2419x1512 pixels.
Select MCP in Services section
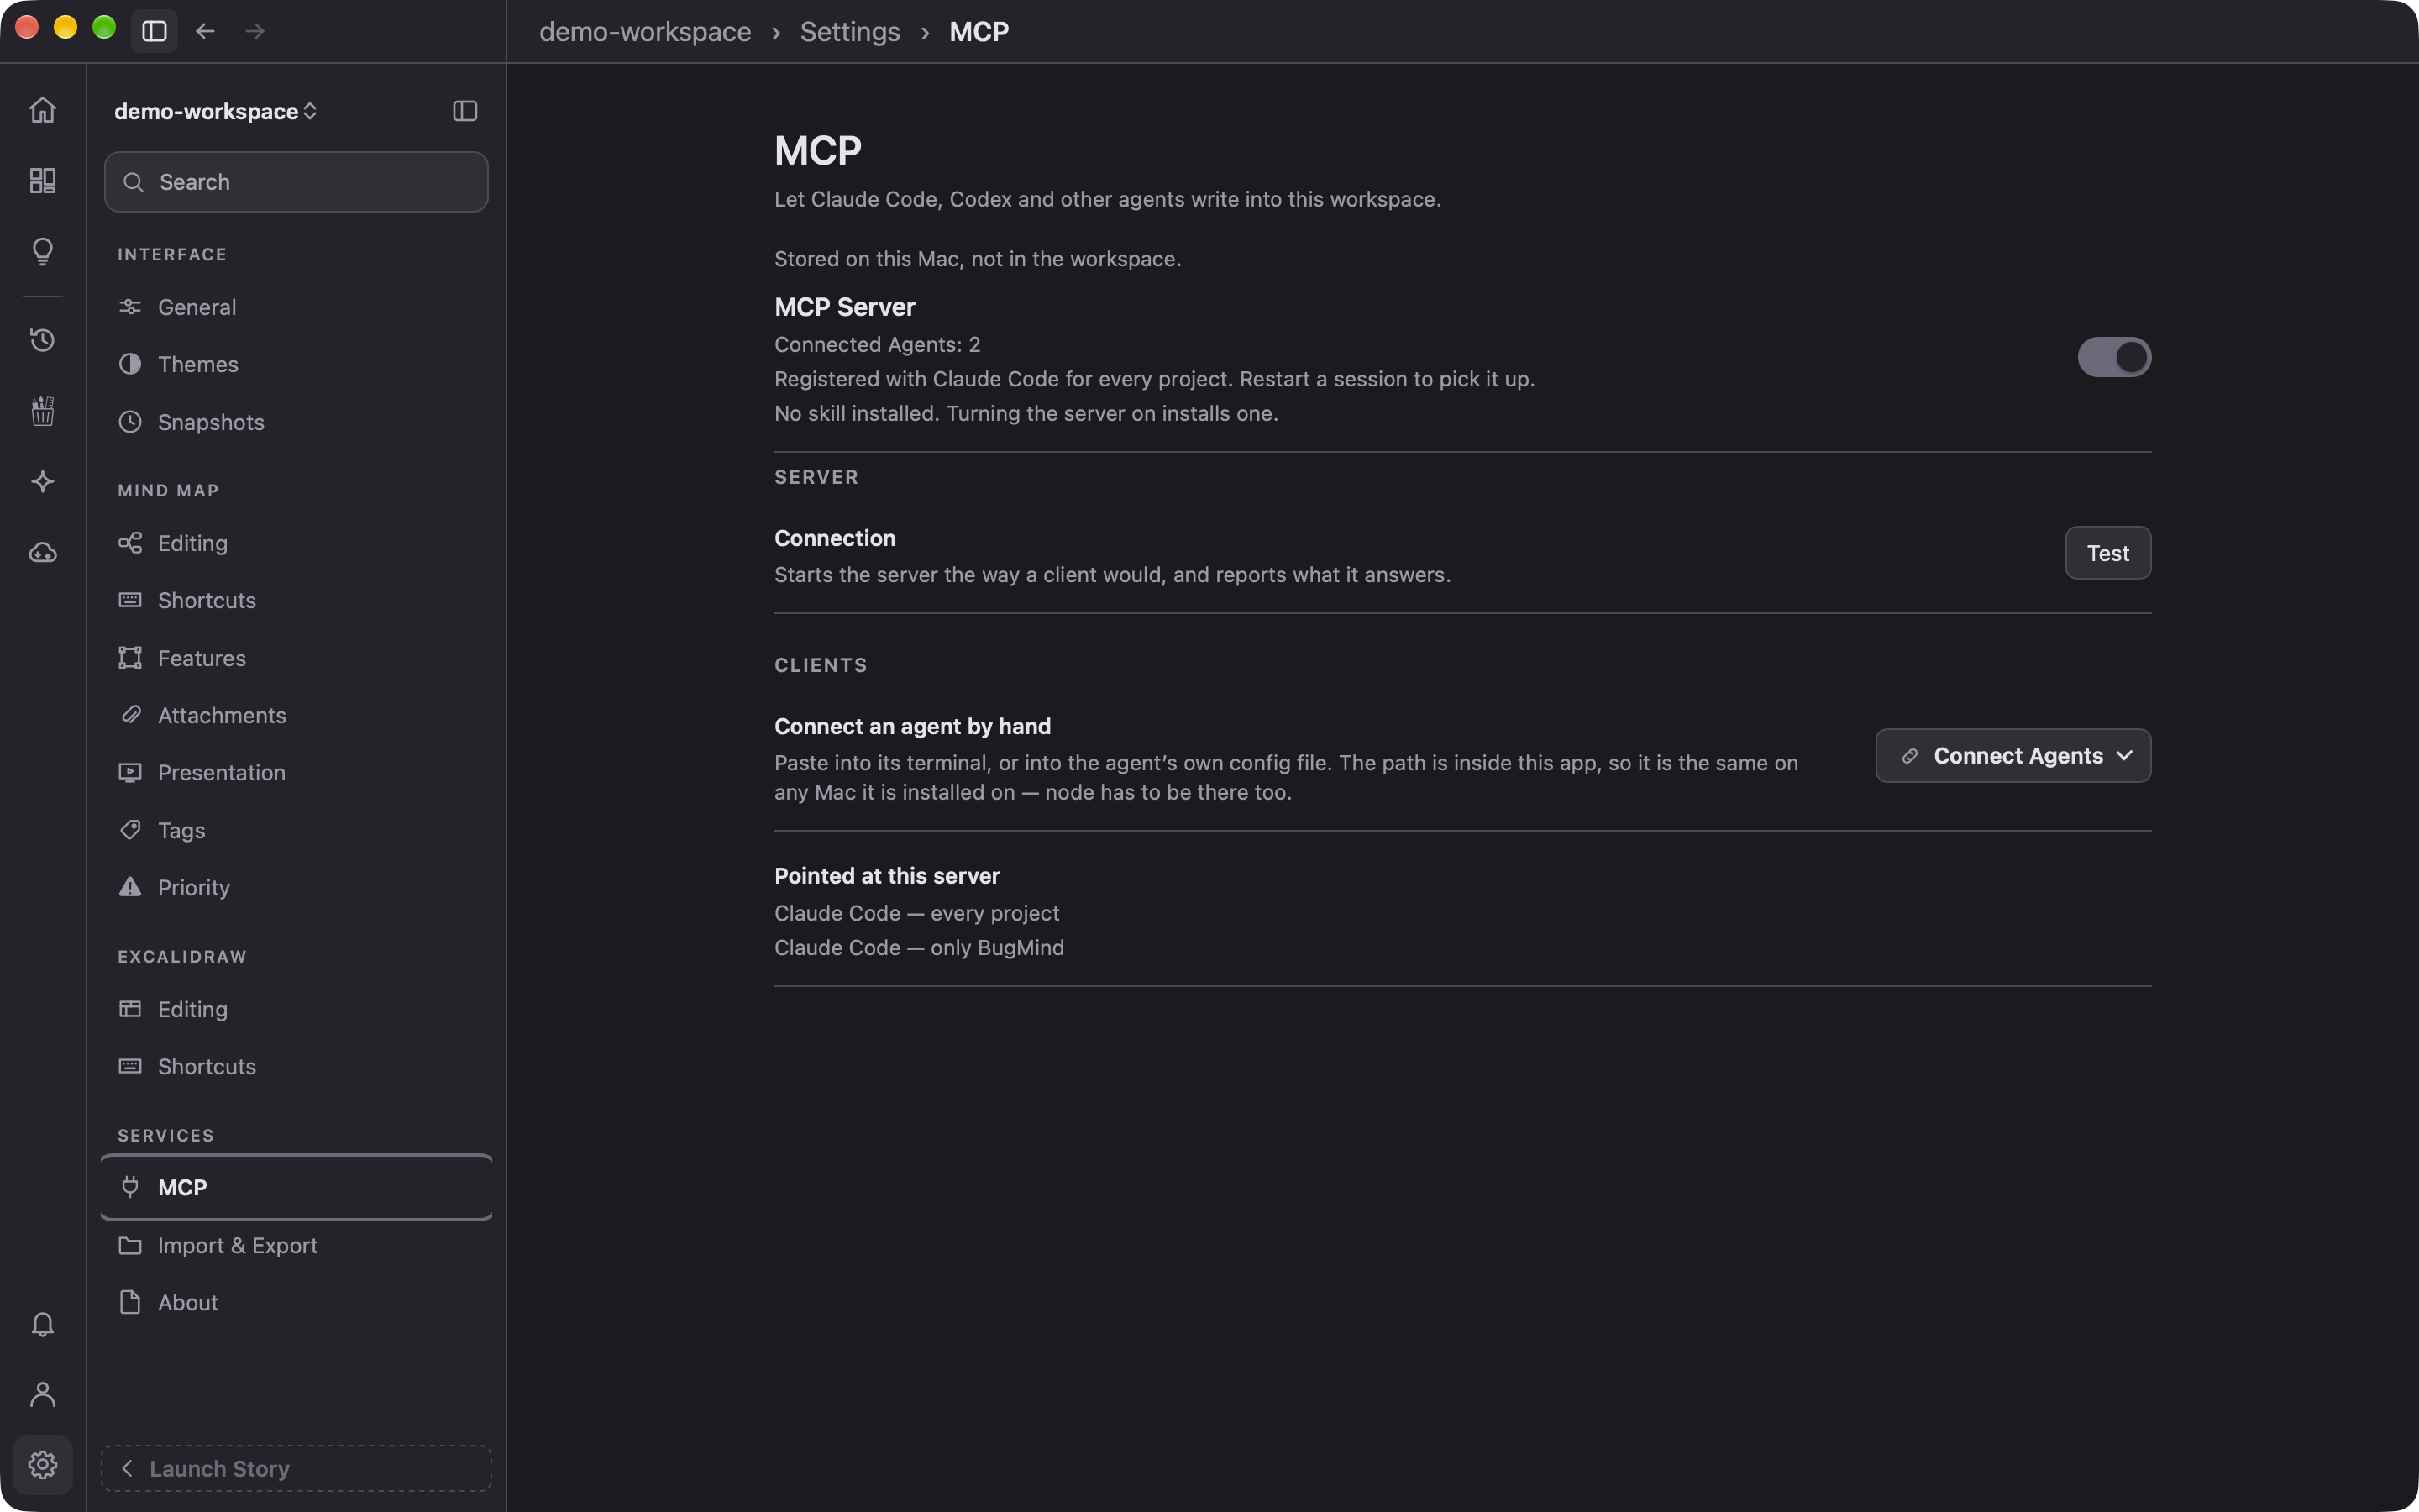click(296, 1187)
